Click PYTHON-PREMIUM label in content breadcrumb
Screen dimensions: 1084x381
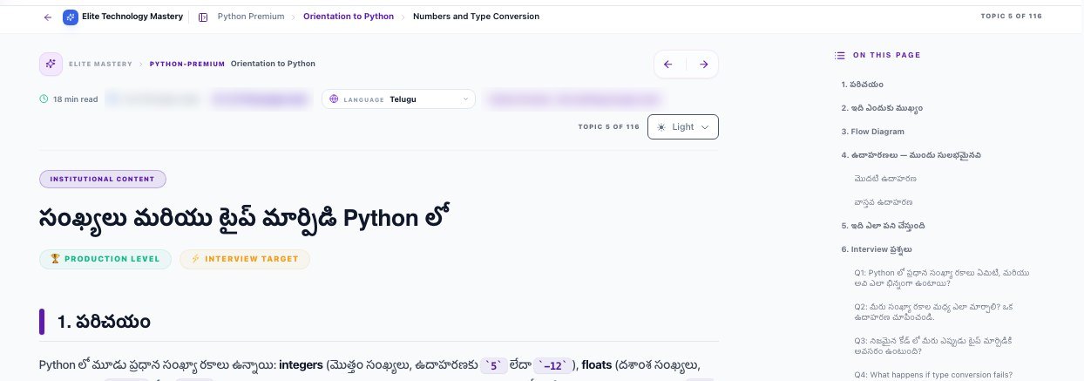[x=187, y=64]
